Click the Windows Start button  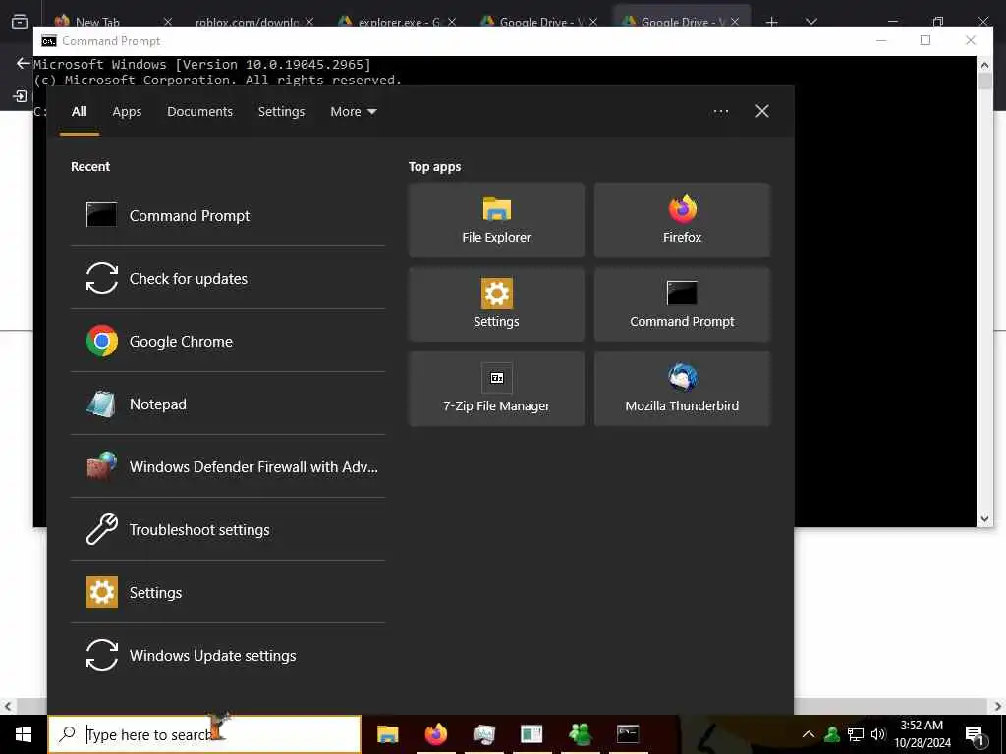tap(24, 734)
